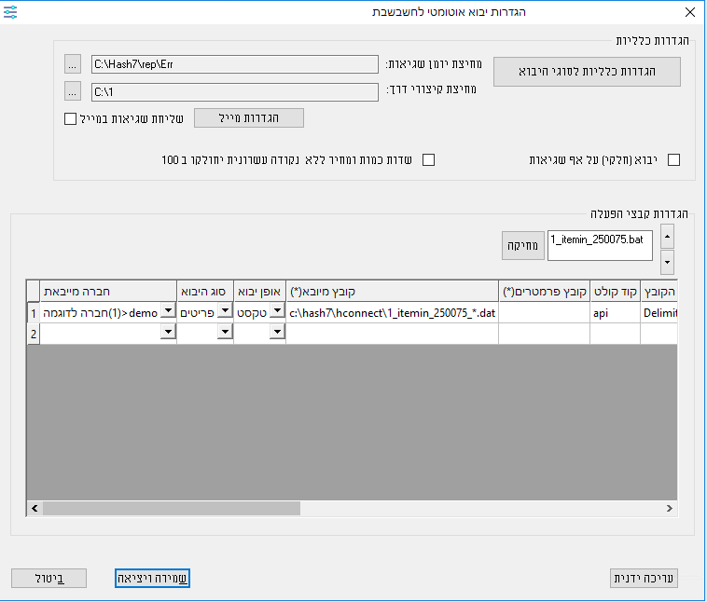The width and height of the screenshot is (707, 602).
Task: Edit the shortcuts folder path C:\1 field
Action: 234,92
